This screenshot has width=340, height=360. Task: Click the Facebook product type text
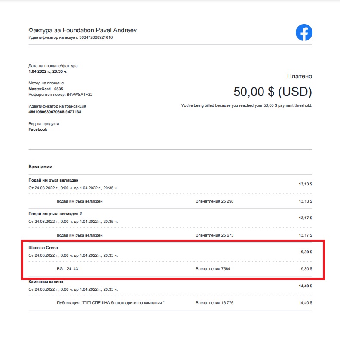pyautogui.click(x=38, y=129)
